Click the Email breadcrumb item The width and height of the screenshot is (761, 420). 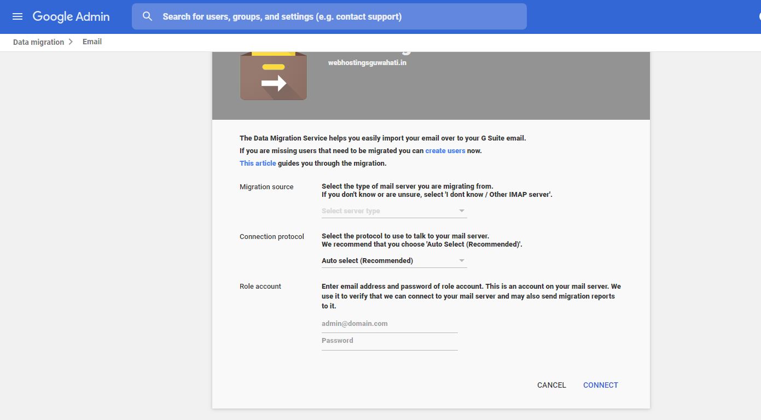[x=92, y=42]
